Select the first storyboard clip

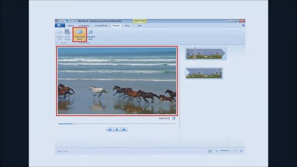pyautogui.click(x=206, y=54)
